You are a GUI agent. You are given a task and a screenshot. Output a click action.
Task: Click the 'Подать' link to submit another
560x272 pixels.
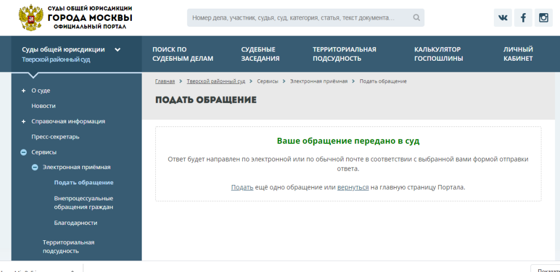(x=242, y=187)
